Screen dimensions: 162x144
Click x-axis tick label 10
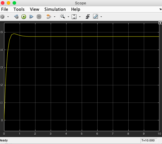159,134
